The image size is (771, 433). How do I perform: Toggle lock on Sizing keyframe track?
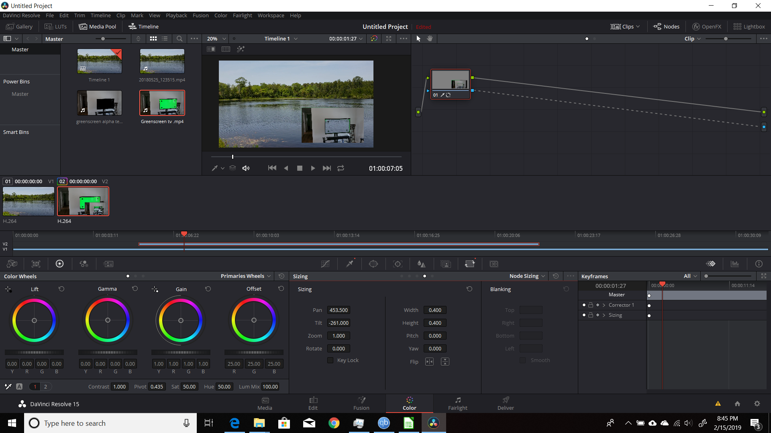(591, 315)
